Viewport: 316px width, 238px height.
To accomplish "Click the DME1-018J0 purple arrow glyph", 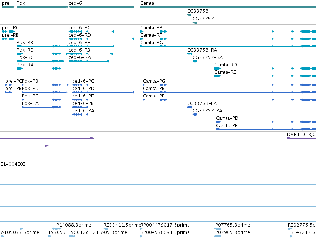I will [289, 138].
